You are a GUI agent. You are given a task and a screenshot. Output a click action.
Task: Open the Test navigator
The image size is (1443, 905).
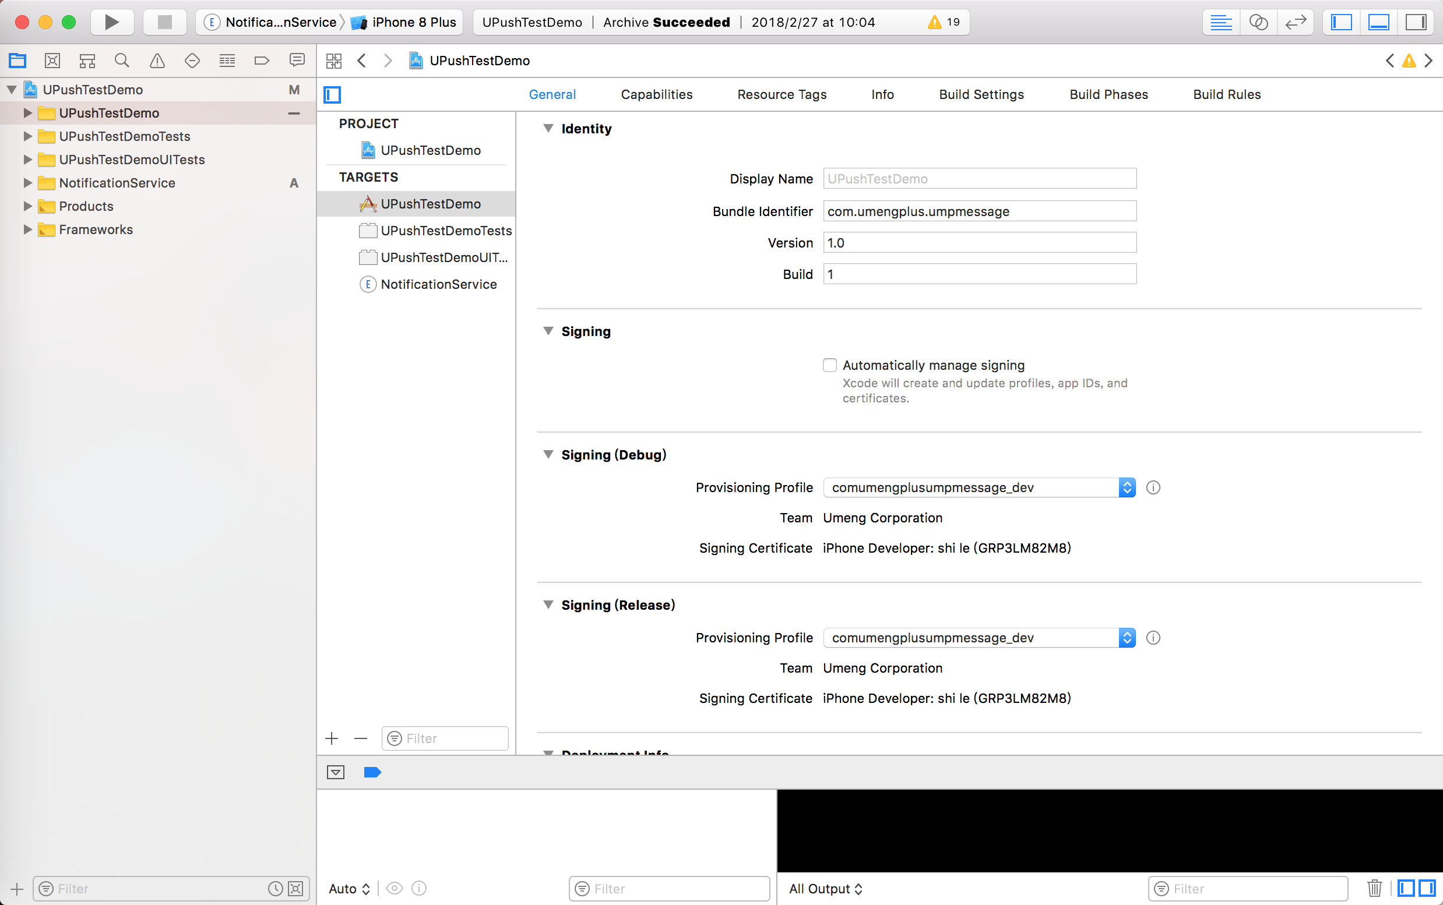pos(192,61)
